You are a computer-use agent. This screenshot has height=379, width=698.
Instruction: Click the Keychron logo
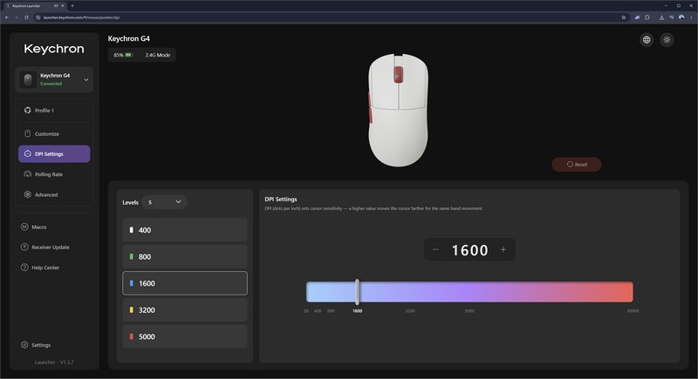(x=54, y=49)
